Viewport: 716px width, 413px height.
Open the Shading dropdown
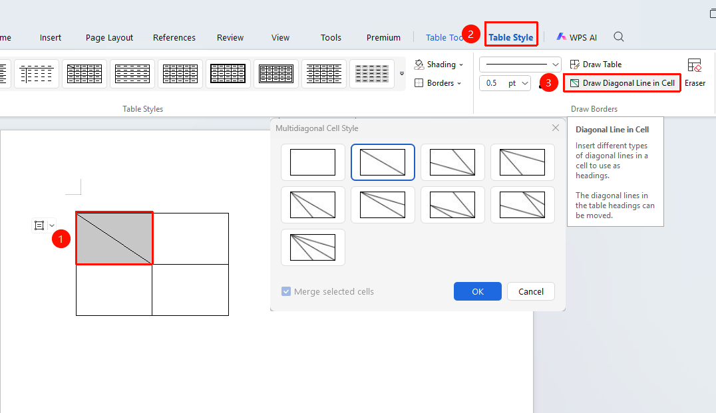point(439,65)
